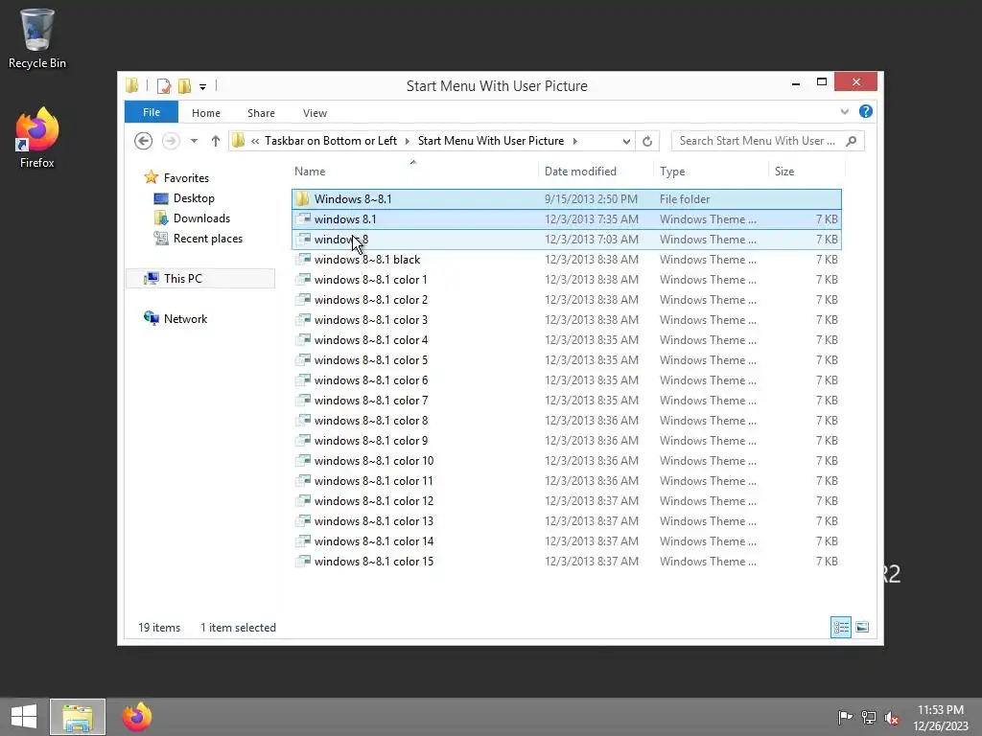
Task: Click Taskbar on Bottom or Left breadcrumb
Action: pyautogui.click(x=331, y=141)
